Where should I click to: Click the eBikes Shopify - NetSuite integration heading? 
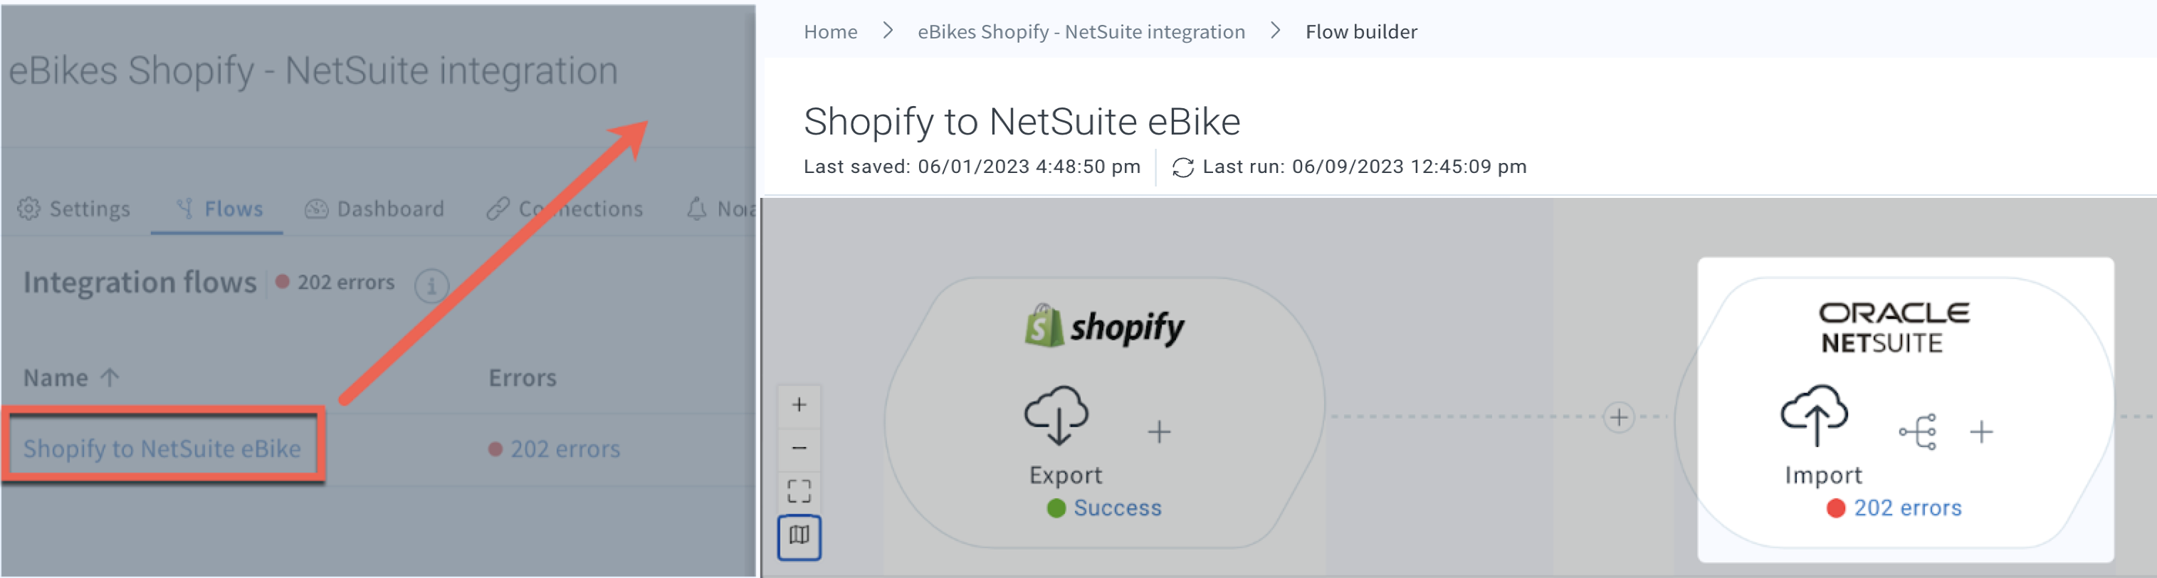pyautogui.click(x=313, y=71)
